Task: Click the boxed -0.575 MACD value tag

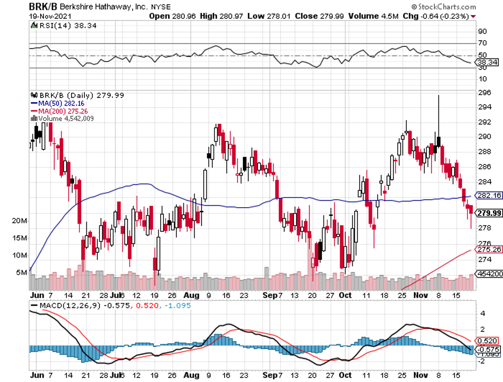Action: coord(488,349)
